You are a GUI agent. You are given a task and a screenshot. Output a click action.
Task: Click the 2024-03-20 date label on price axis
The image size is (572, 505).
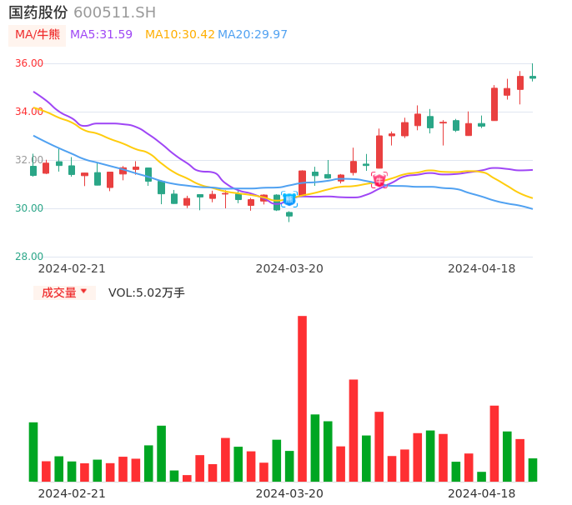289,268
